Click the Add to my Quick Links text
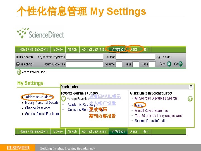The image size is (201, 151). tap(33, 72)
